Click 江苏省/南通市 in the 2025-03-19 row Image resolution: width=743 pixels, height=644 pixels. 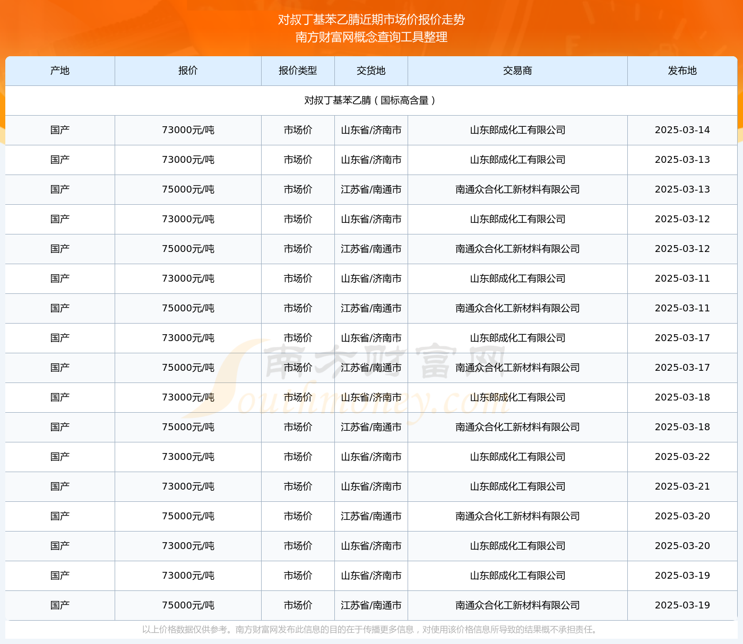[371, 605]
